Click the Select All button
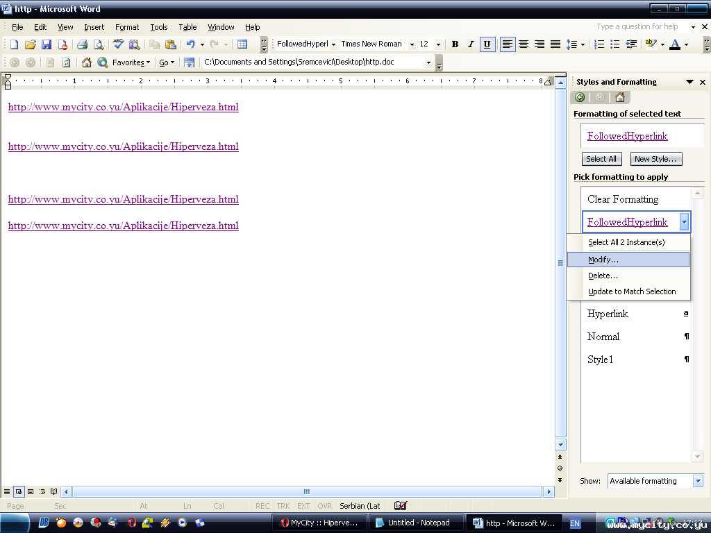The image size is (711, 533). coord(601,159)
